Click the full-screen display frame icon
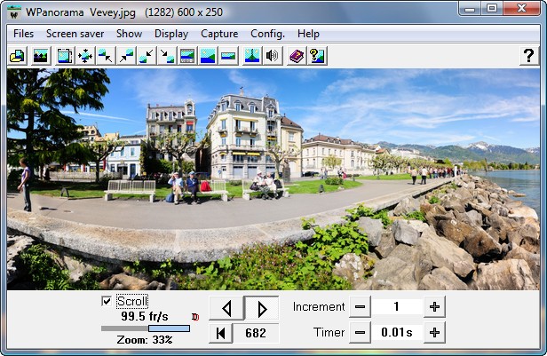This screenshot has height=356, width=547. (x=65, y=56)
